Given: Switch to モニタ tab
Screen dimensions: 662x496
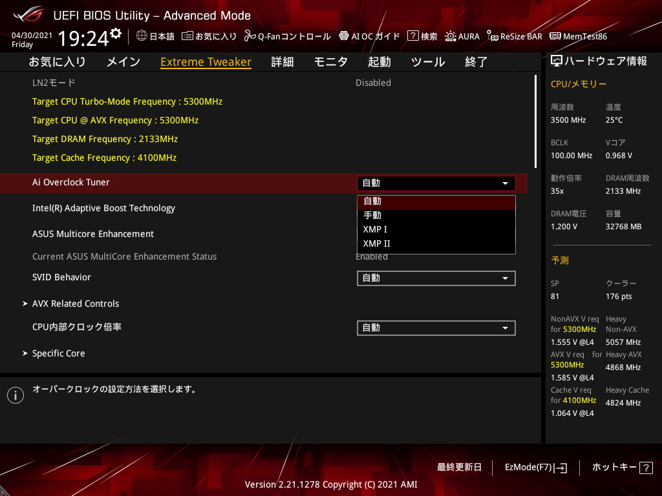Looking at the screenshot, I should tap(331, 62).
